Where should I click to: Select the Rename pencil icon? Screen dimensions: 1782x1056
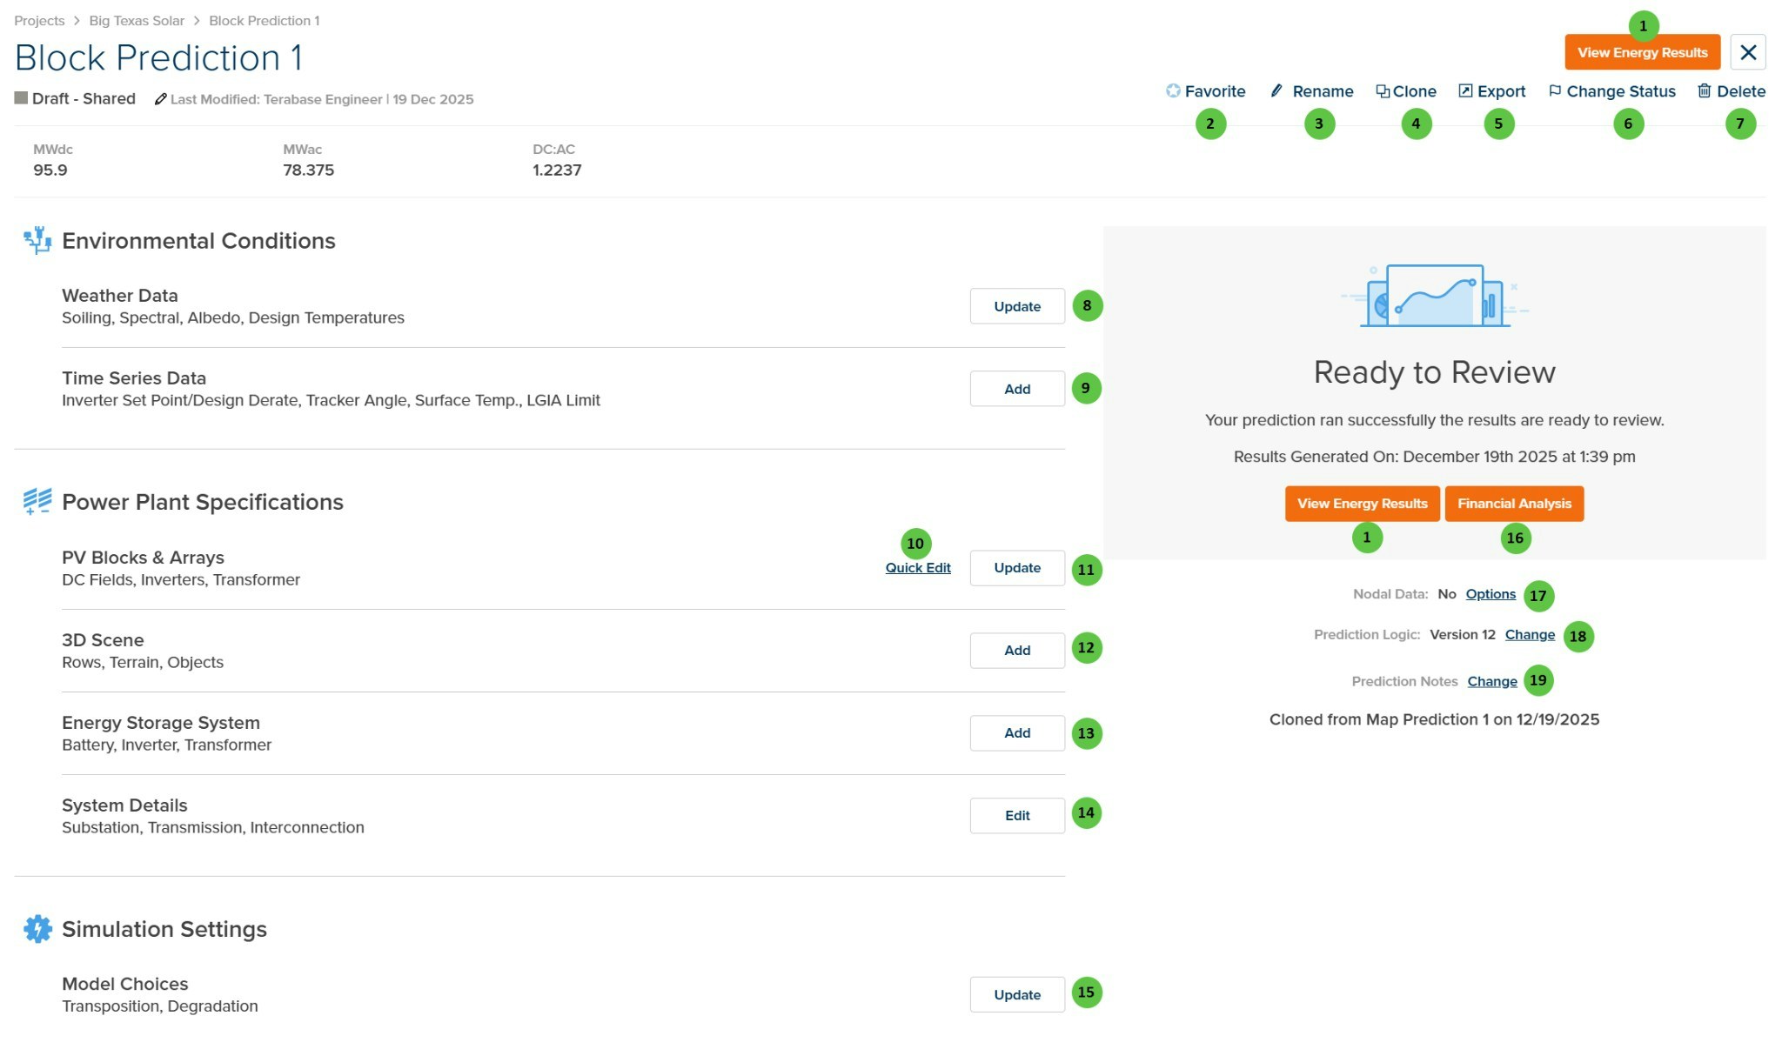click(1276, 90)
